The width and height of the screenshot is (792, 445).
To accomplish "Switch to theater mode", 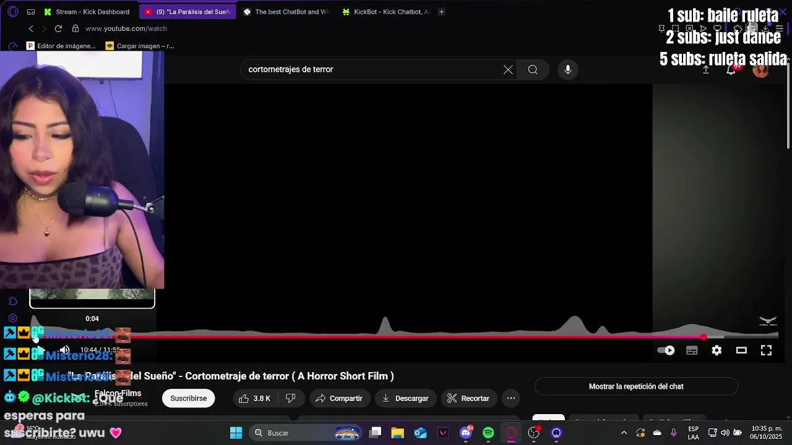I will coord(741,350).
